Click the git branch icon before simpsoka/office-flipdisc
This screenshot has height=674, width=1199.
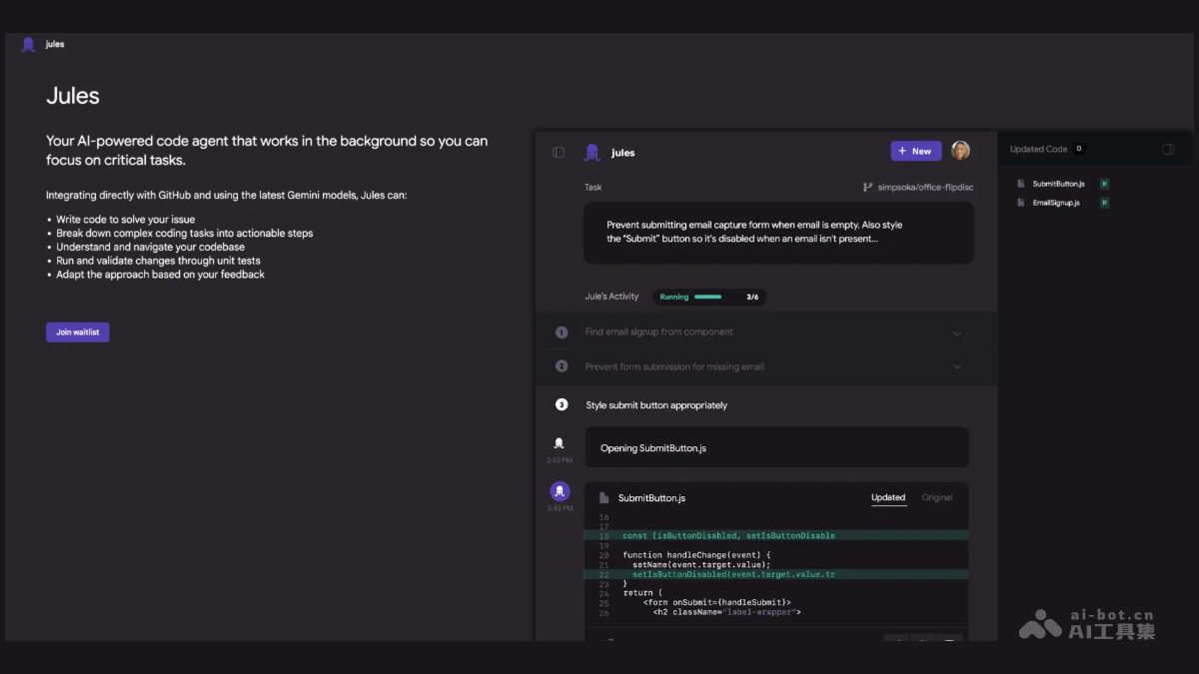tap(867, 187)
